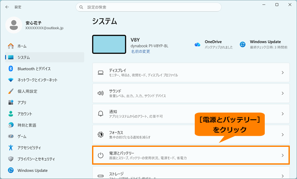The image size is (297, 179).
Task: Click the privacy shield icon
Action: coord(11,159)
